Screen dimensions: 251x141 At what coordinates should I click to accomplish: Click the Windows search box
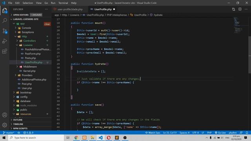coord(36,137)
